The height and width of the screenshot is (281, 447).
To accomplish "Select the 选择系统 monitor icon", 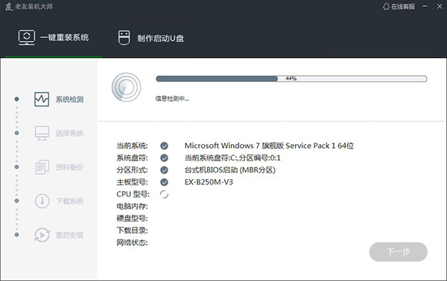I will click(42, 133).
